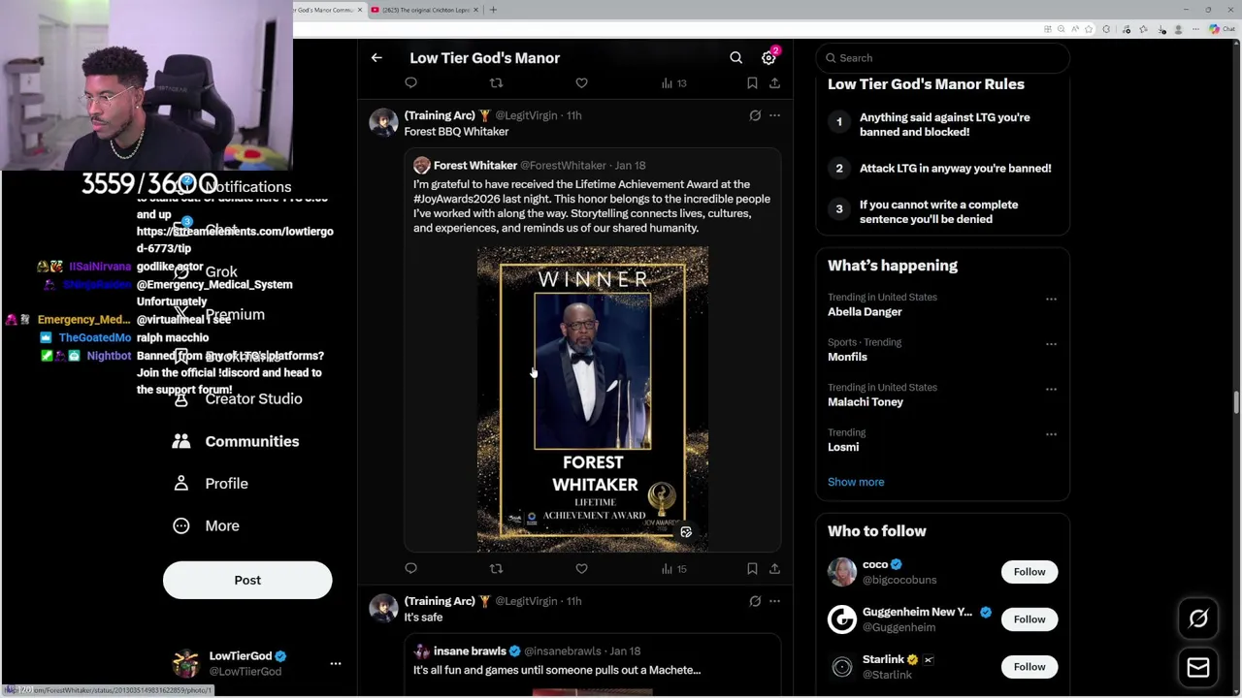This screenshot has height=698, width=1242.
Task: Like the Forest BBQ Whitaker post
Action: tap(581, 569)
